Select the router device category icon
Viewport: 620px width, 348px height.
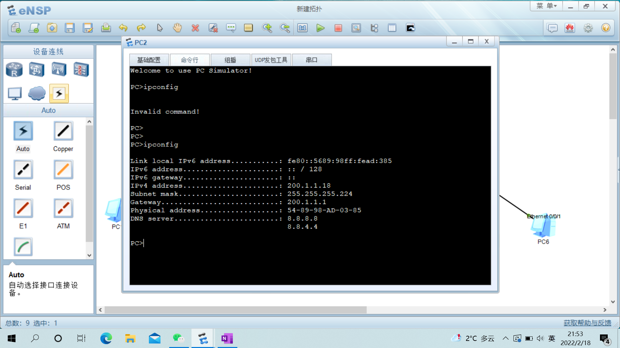coord(14,69)
